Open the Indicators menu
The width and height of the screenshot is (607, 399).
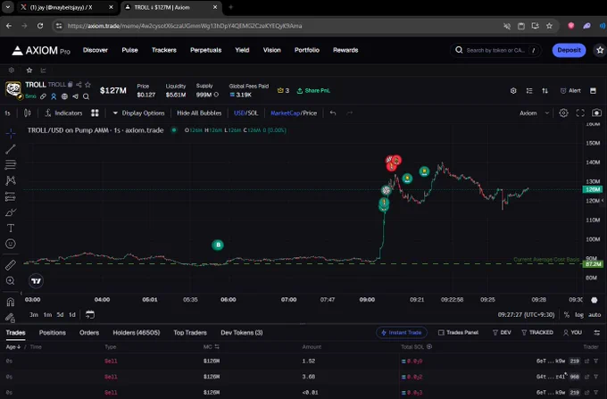coord(64,113)
